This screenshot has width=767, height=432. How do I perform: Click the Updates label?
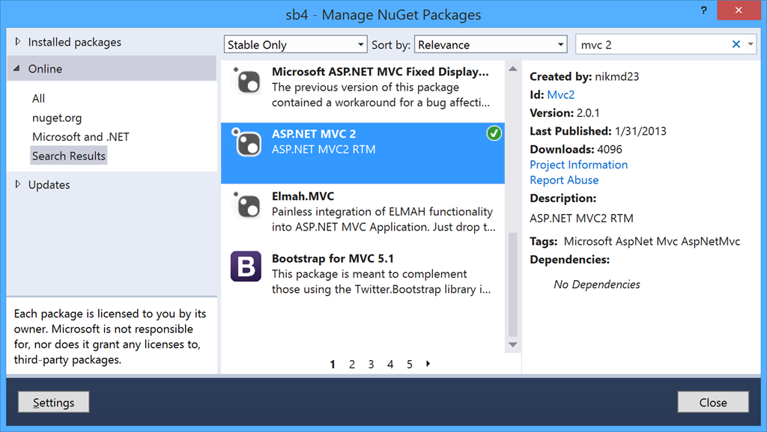(x=49, y=185)
